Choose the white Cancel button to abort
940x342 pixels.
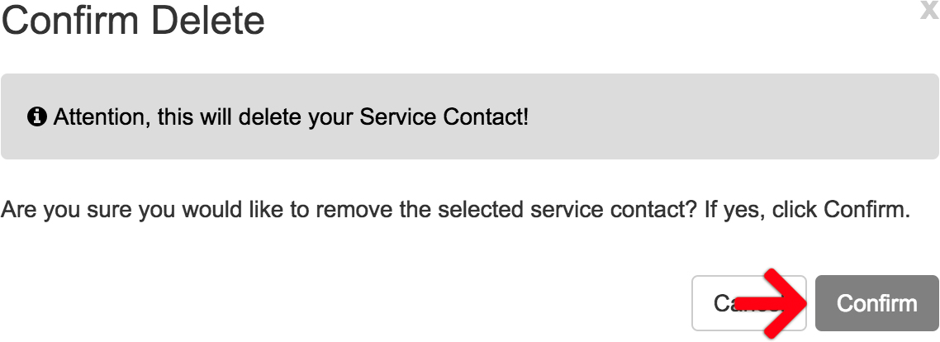748,303
